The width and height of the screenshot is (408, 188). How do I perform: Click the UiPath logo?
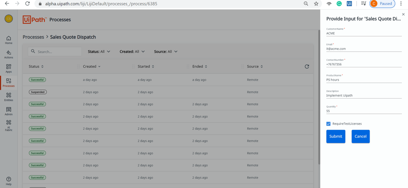(x=35, y=19)
